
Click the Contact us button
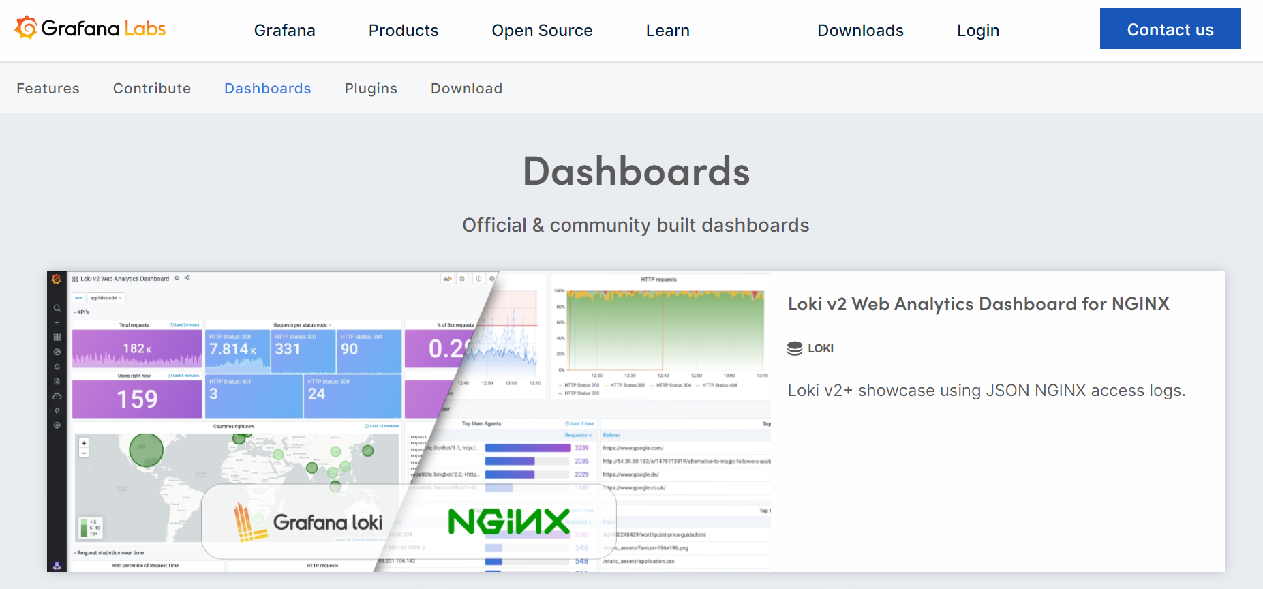(x=1170, y=29)
